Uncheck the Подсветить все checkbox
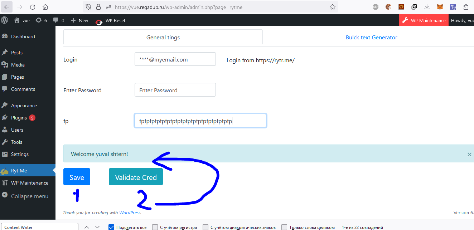474x230 pixels. 111,227
